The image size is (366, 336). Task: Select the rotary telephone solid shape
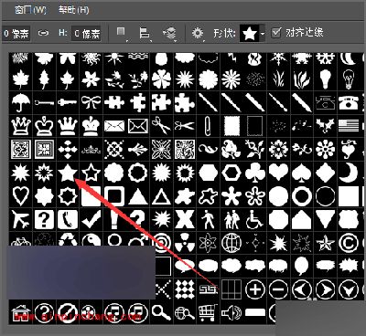click(349, 102)
